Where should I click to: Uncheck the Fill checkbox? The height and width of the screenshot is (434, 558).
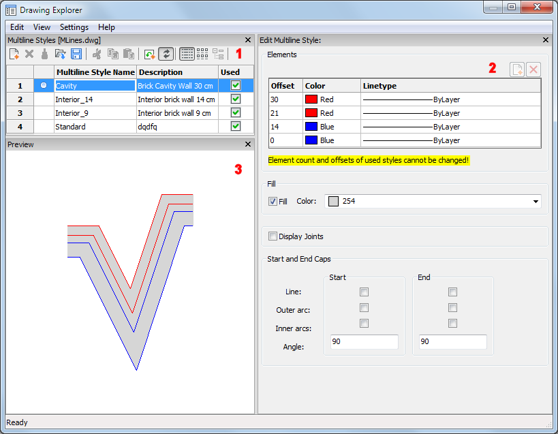273,202
